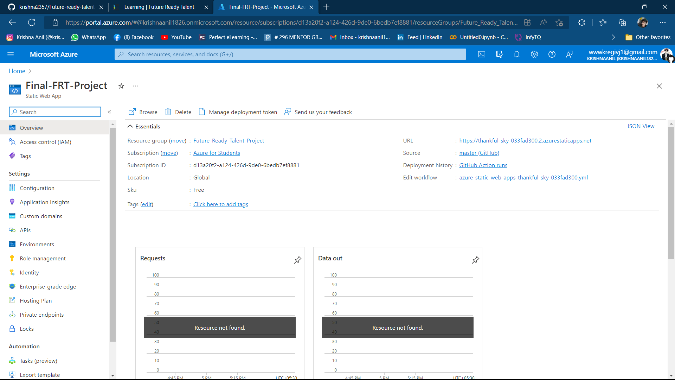675x380 pixels.
Task: Open the portal Settings gear
Action: coord(534,54)
